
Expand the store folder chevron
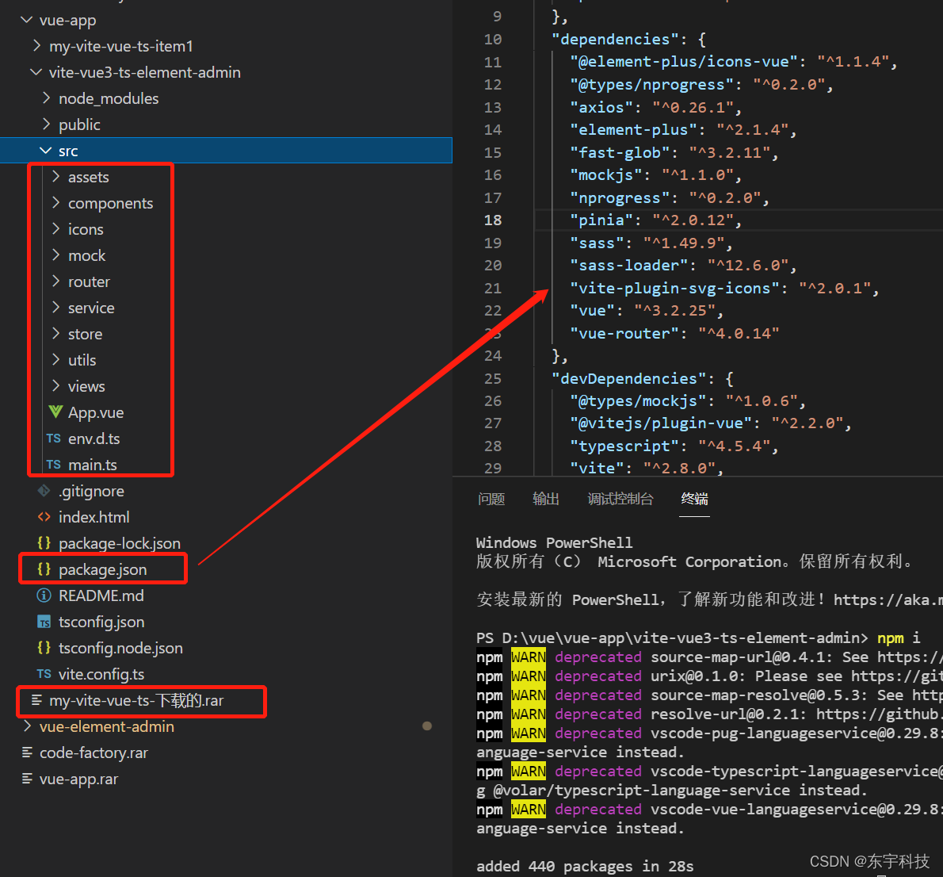56,334
